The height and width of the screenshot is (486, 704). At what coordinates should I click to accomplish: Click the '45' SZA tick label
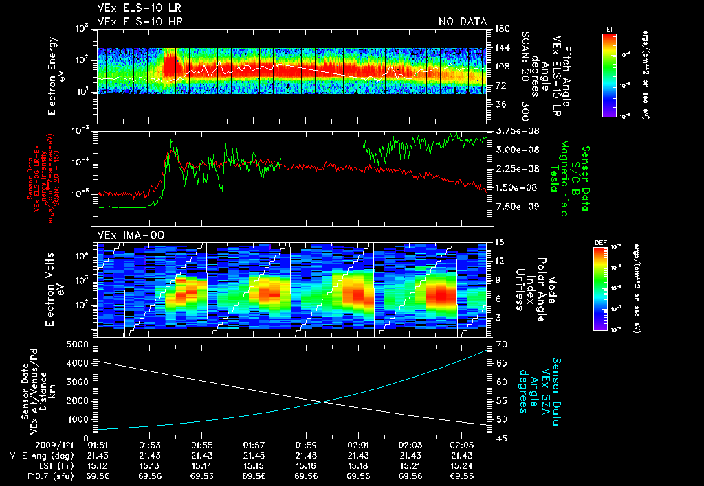tap(501, 439)
